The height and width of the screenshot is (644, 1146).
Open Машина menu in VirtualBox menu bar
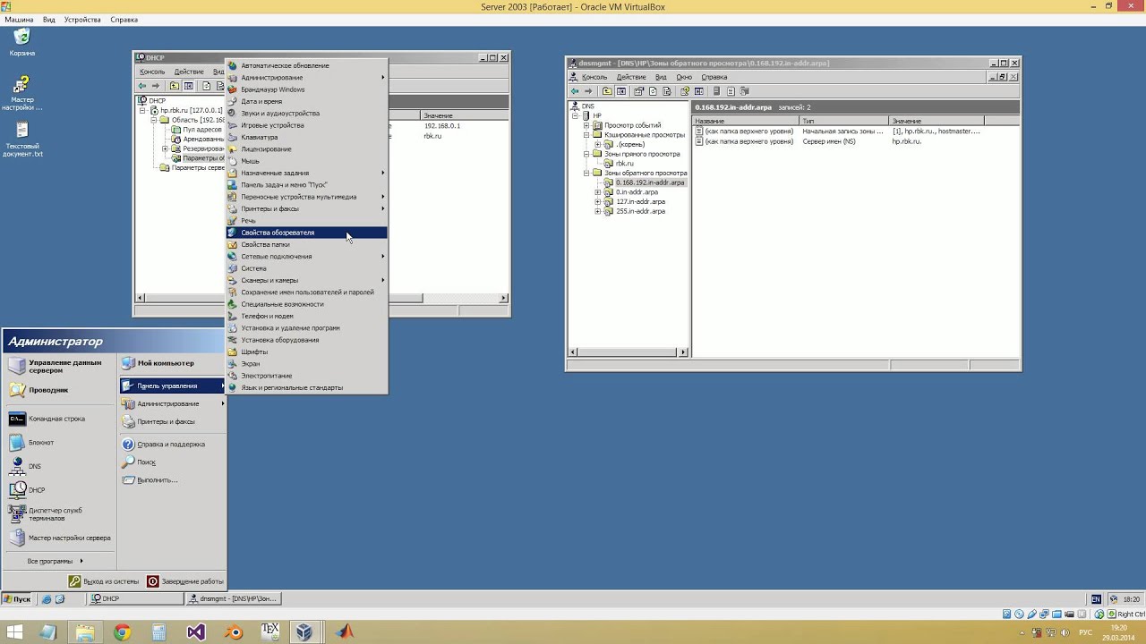click(19, 20)
